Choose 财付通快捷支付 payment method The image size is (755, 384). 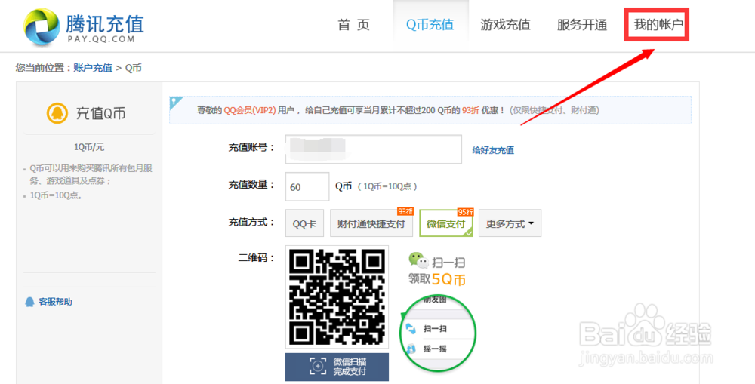[371, 224]
